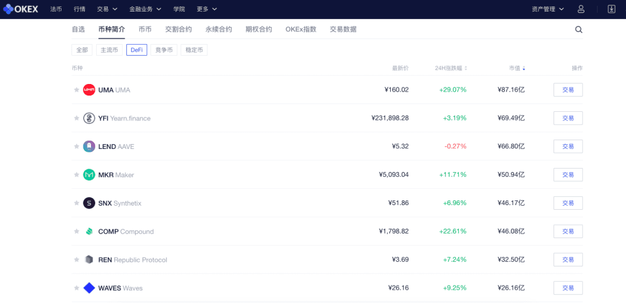Click 交易 button for WAVES
This screenshot has height=303, width=626.
(x=568, y=288)
